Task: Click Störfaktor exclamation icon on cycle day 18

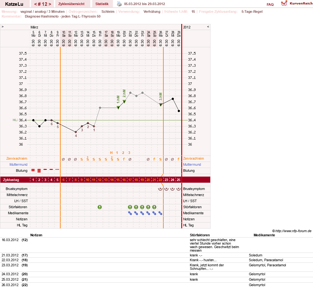Action: click(x=136, y=207)
